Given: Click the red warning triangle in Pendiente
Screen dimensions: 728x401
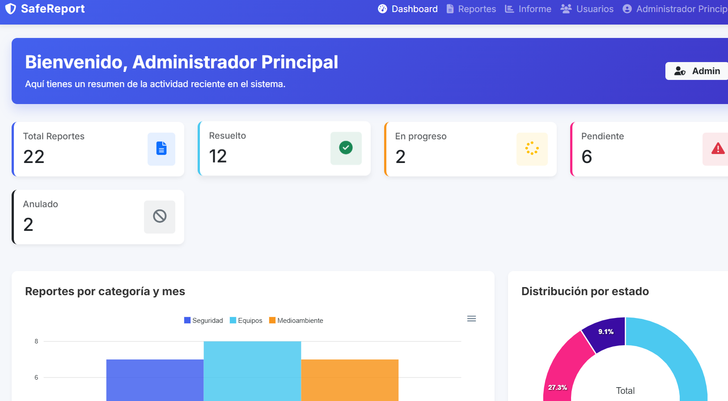Looking at the screenshot, I should (x=717, y=149).
